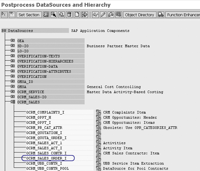Select the 0CRM_QUOTA_ORDER_I DataSource
Screen dimensions: 200x171
(x=60, y=138)
